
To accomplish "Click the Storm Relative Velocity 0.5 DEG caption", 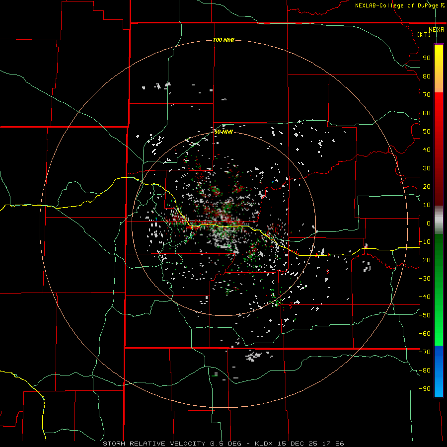I will point(172,444).
